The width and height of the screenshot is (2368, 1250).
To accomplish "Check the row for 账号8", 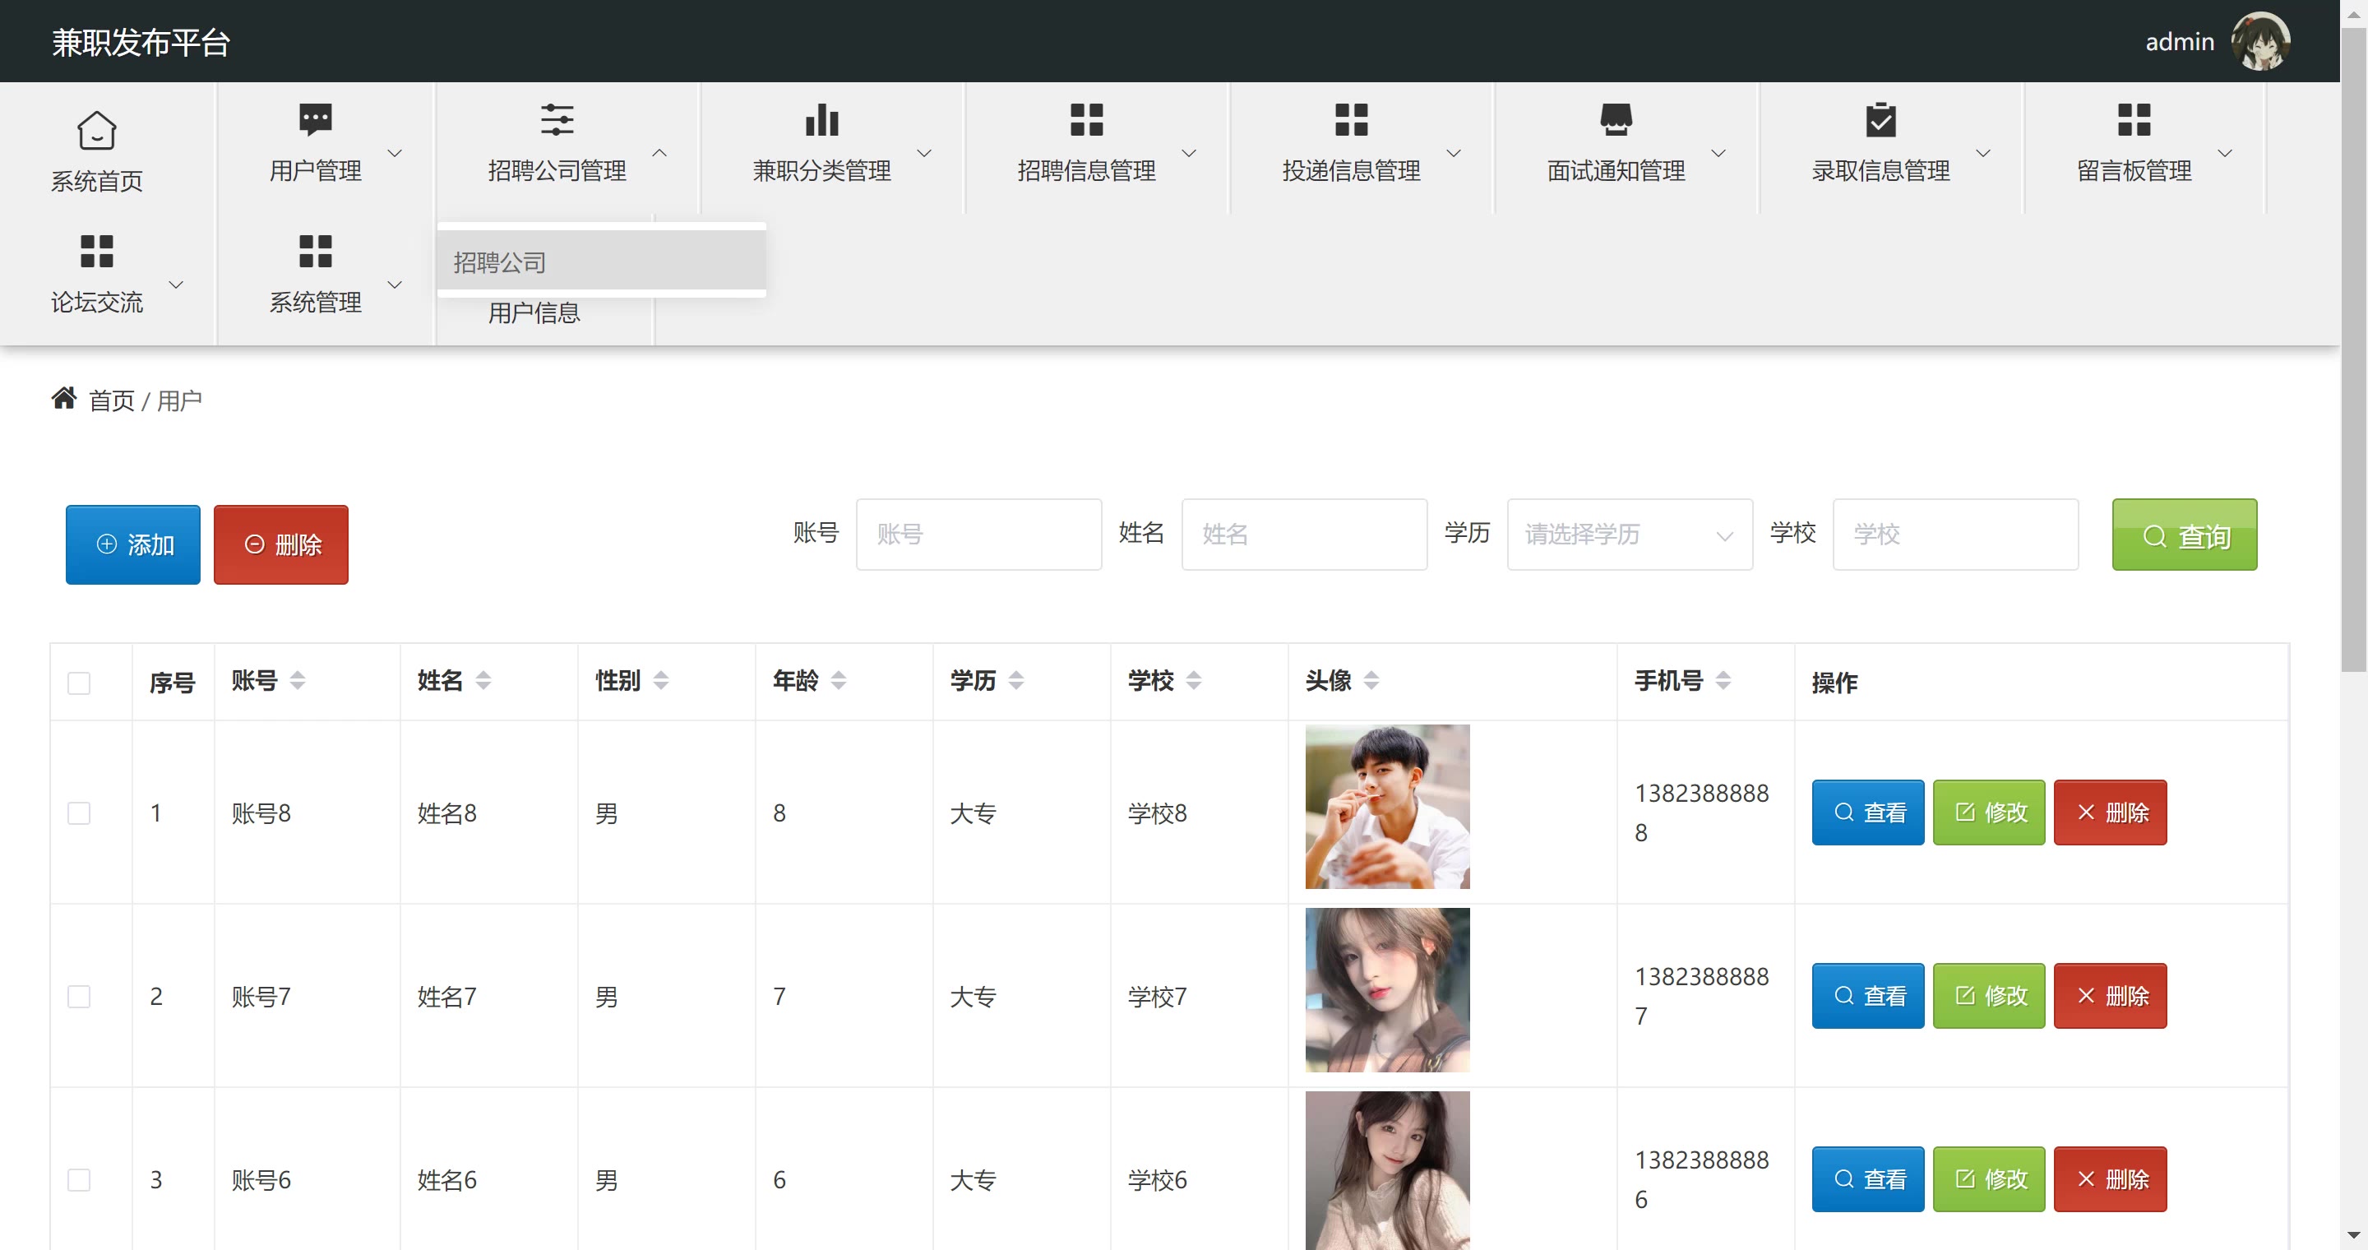I will click(x=79, y=813).
